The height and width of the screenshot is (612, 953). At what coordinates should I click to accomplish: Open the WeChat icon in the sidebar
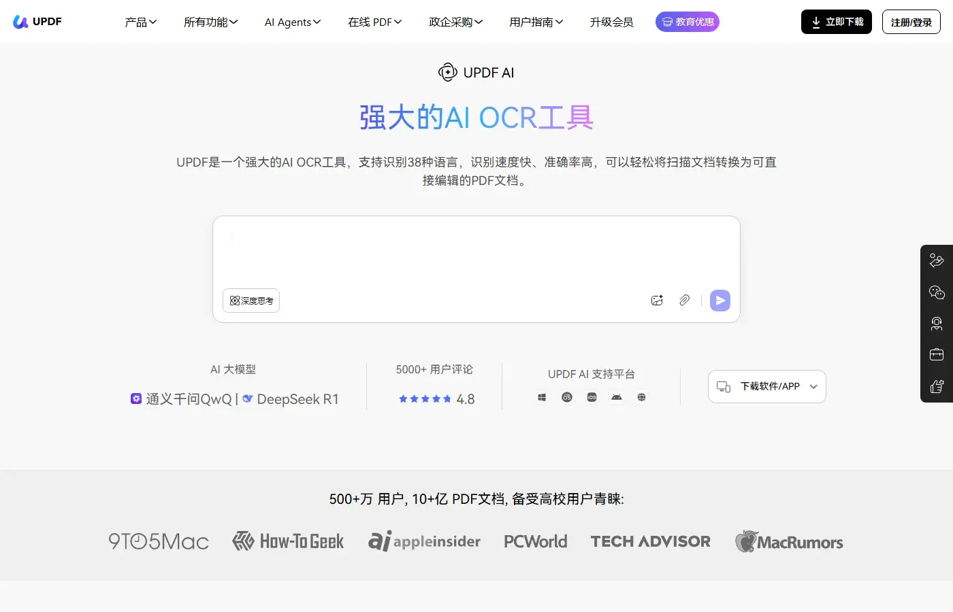[937, 292]
